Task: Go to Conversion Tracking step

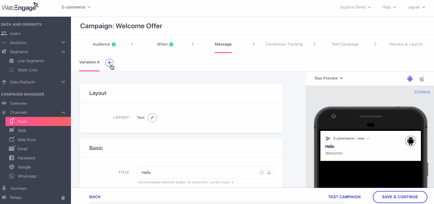Action: 284,44
